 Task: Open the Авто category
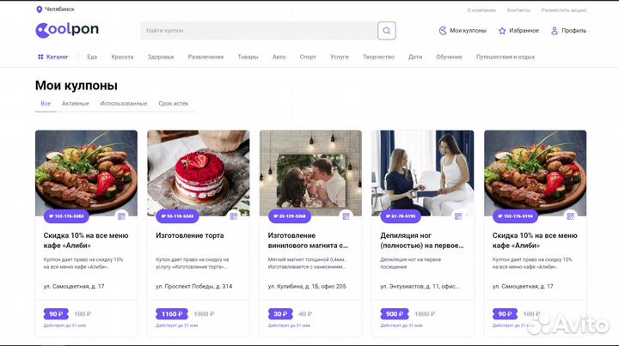pyautogui.click(x=279, y=57)
